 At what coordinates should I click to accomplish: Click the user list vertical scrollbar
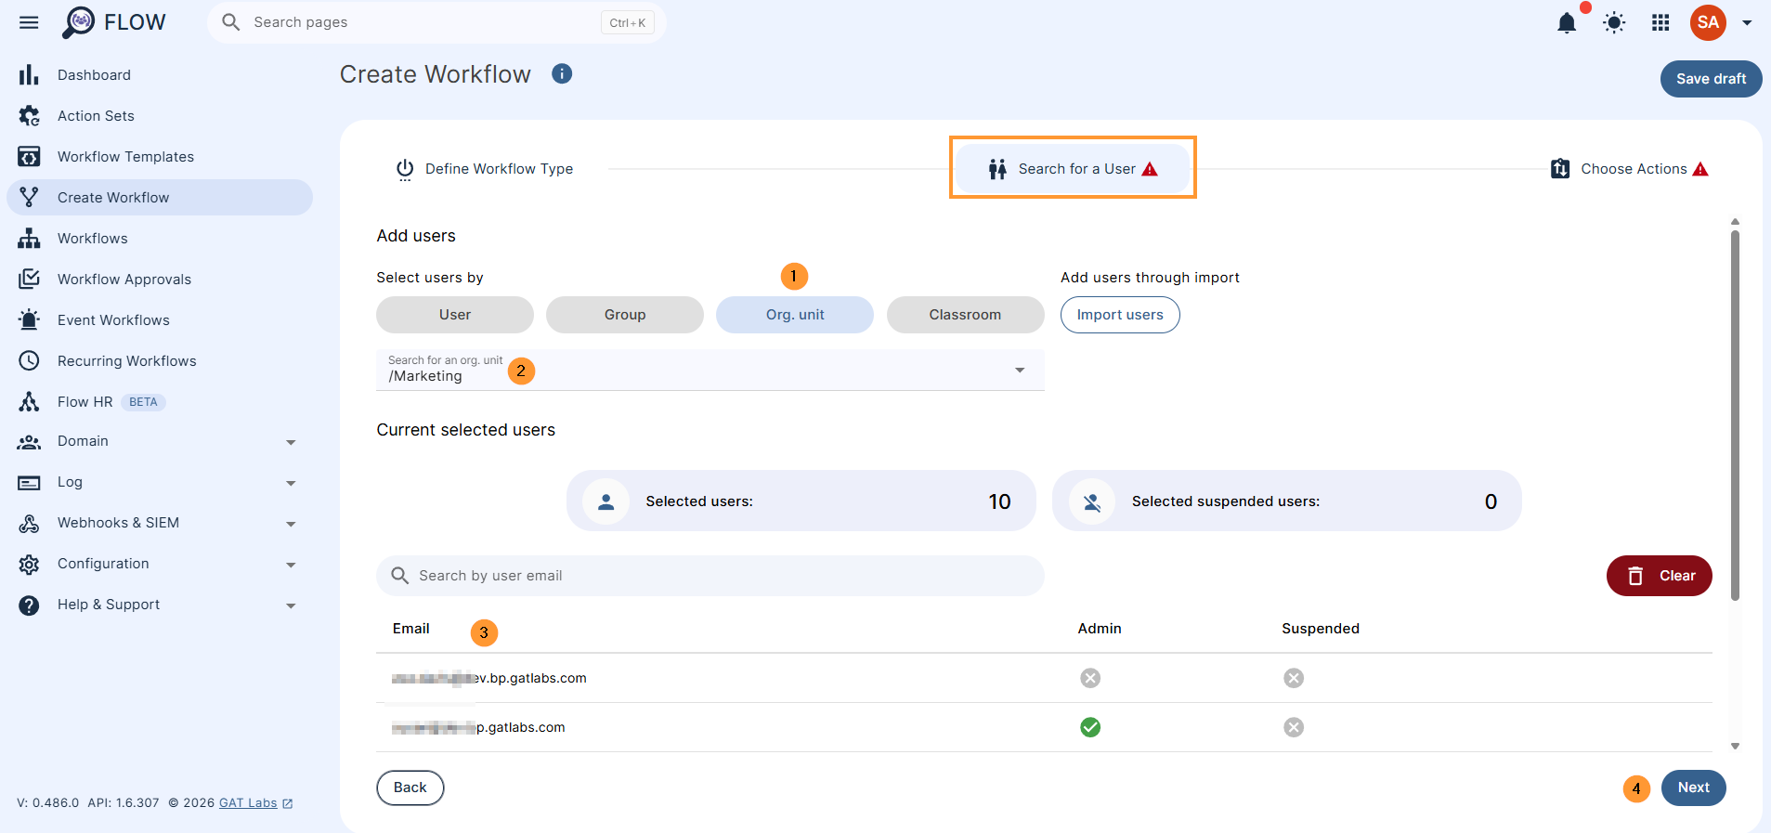point(1735,415)
